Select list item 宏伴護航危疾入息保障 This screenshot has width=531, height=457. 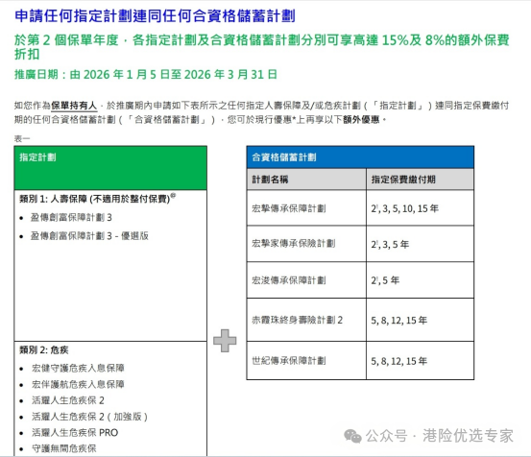(x=78, y=384)
